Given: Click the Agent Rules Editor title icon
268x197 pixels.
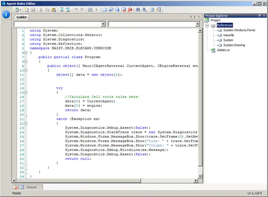Looking at the screenshot, I should pyautogui.click(x=4, y=3).
